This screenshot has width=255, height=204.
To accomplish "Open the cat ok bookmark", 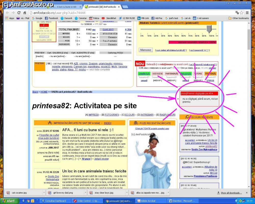I will (186, 18).
